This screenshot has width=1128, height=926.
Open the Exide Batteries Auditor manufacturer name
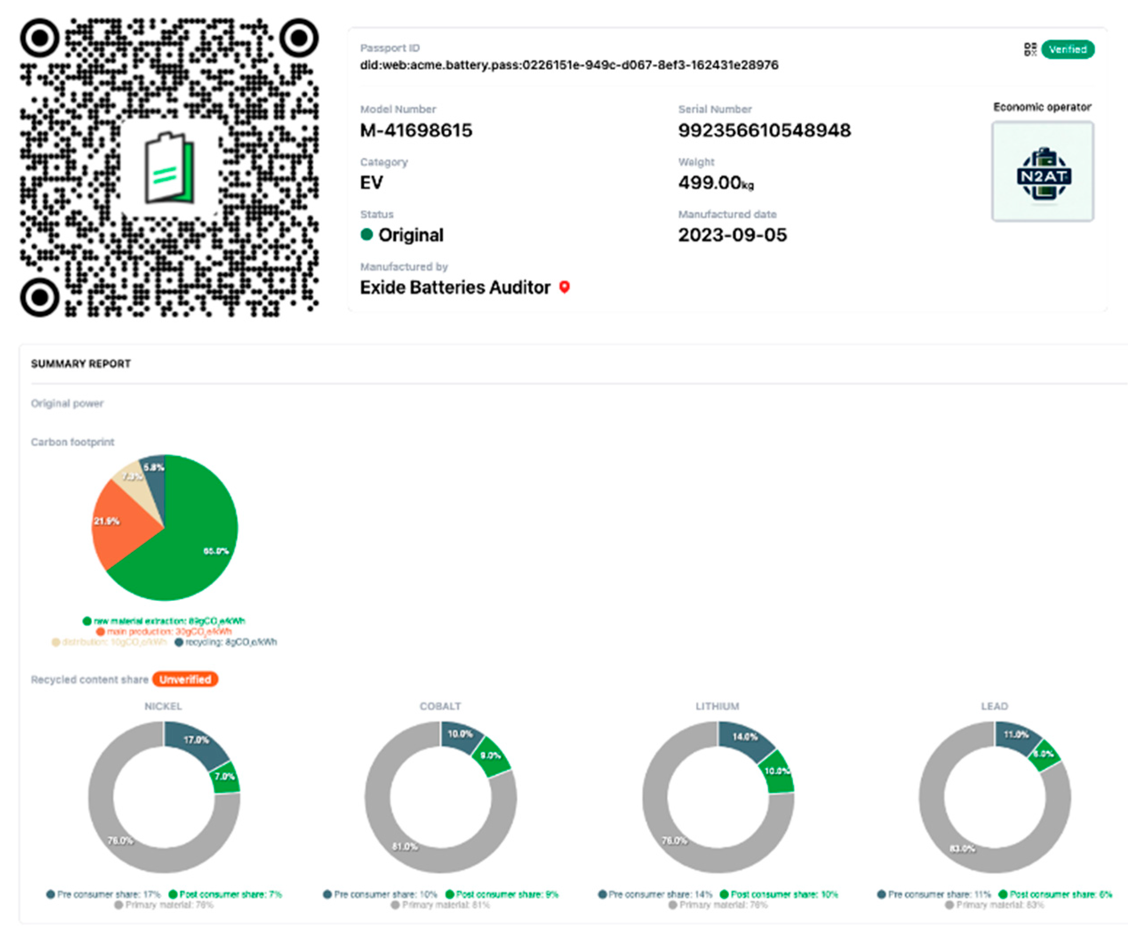(x=455, y=287)
